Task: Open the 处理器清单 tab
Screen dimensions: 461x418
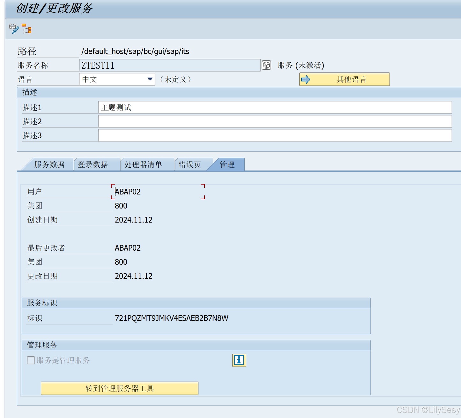Action: click(144, 164)
